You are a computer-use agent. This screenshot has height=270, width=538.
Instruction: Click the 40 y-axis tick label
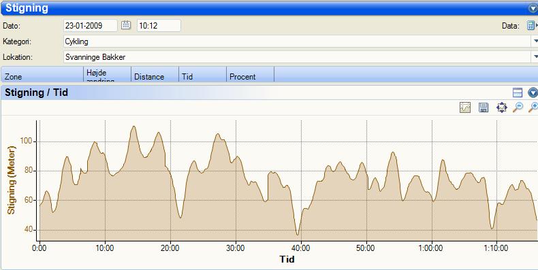click(x=29, y=230)
